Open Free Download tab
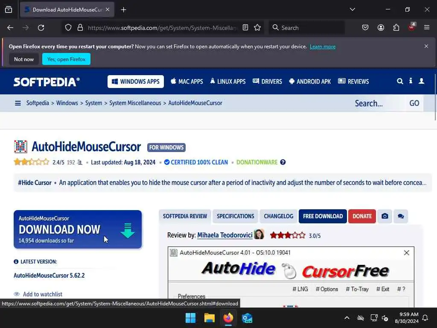The image size is (437, 328). (323, 216)
